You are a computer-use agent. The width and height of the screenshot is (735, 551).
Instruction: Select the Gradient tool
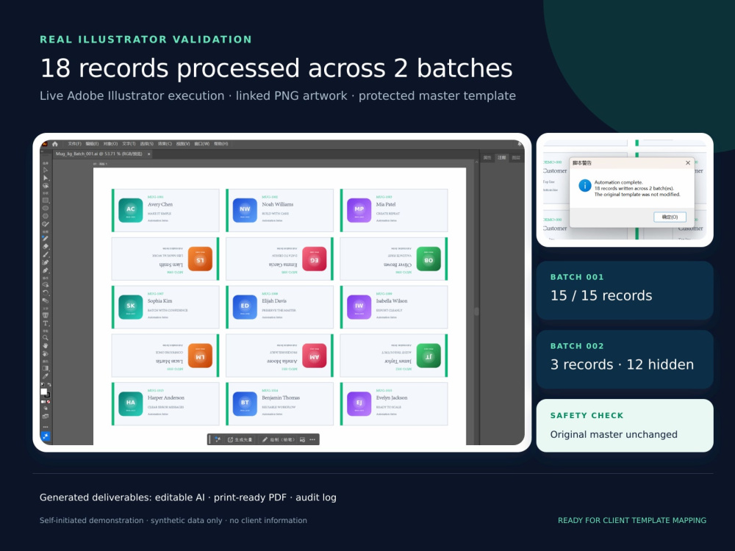(46, 368)
